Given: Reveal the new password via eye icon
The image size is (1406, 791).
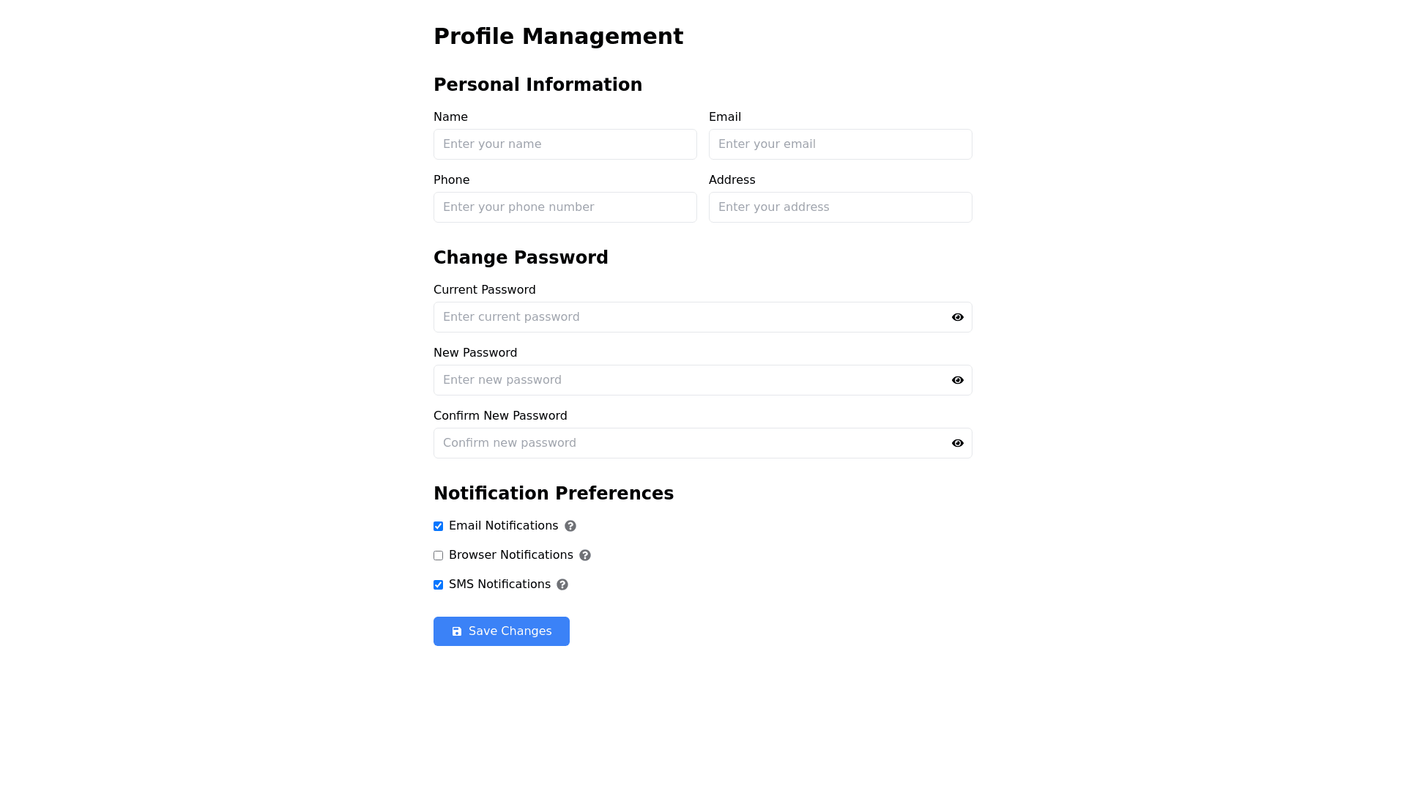Looking at the screenshot, I should (958, 380).
